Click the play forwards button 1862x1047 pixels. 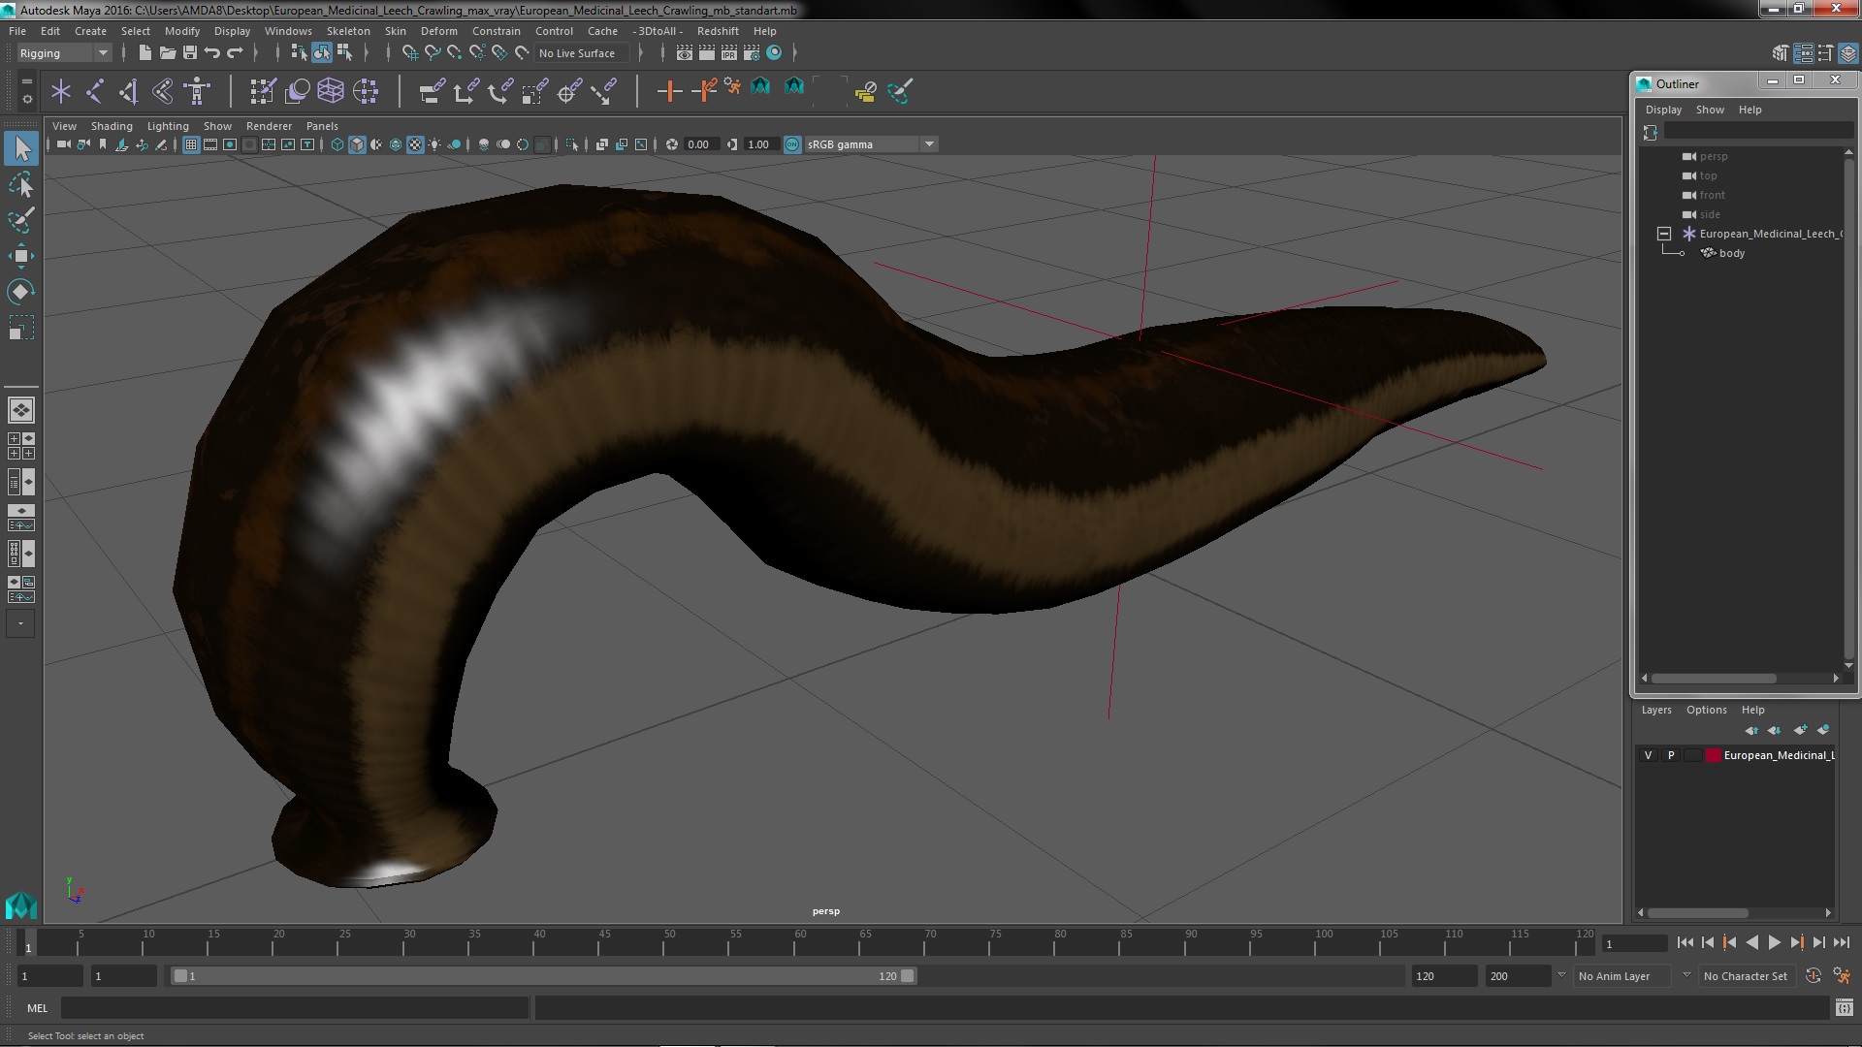click(1774, 942)
